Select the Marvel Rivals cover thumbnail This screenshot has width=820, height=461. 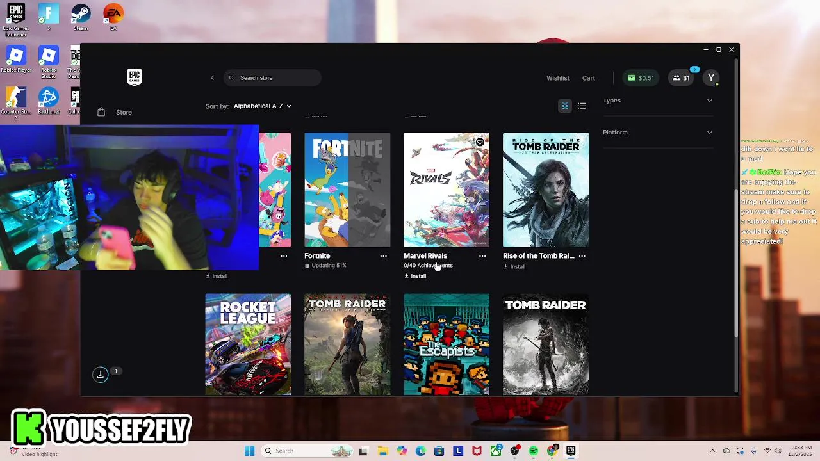(447, 190)
